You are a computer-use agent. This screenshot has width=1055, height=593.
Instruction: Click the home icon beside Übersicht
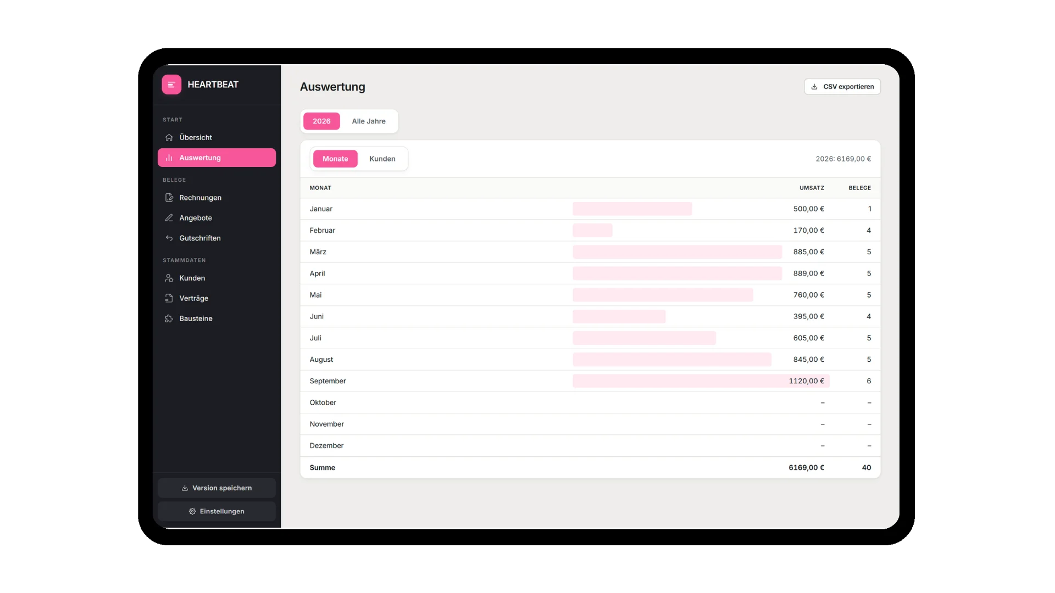pos(169,137)
